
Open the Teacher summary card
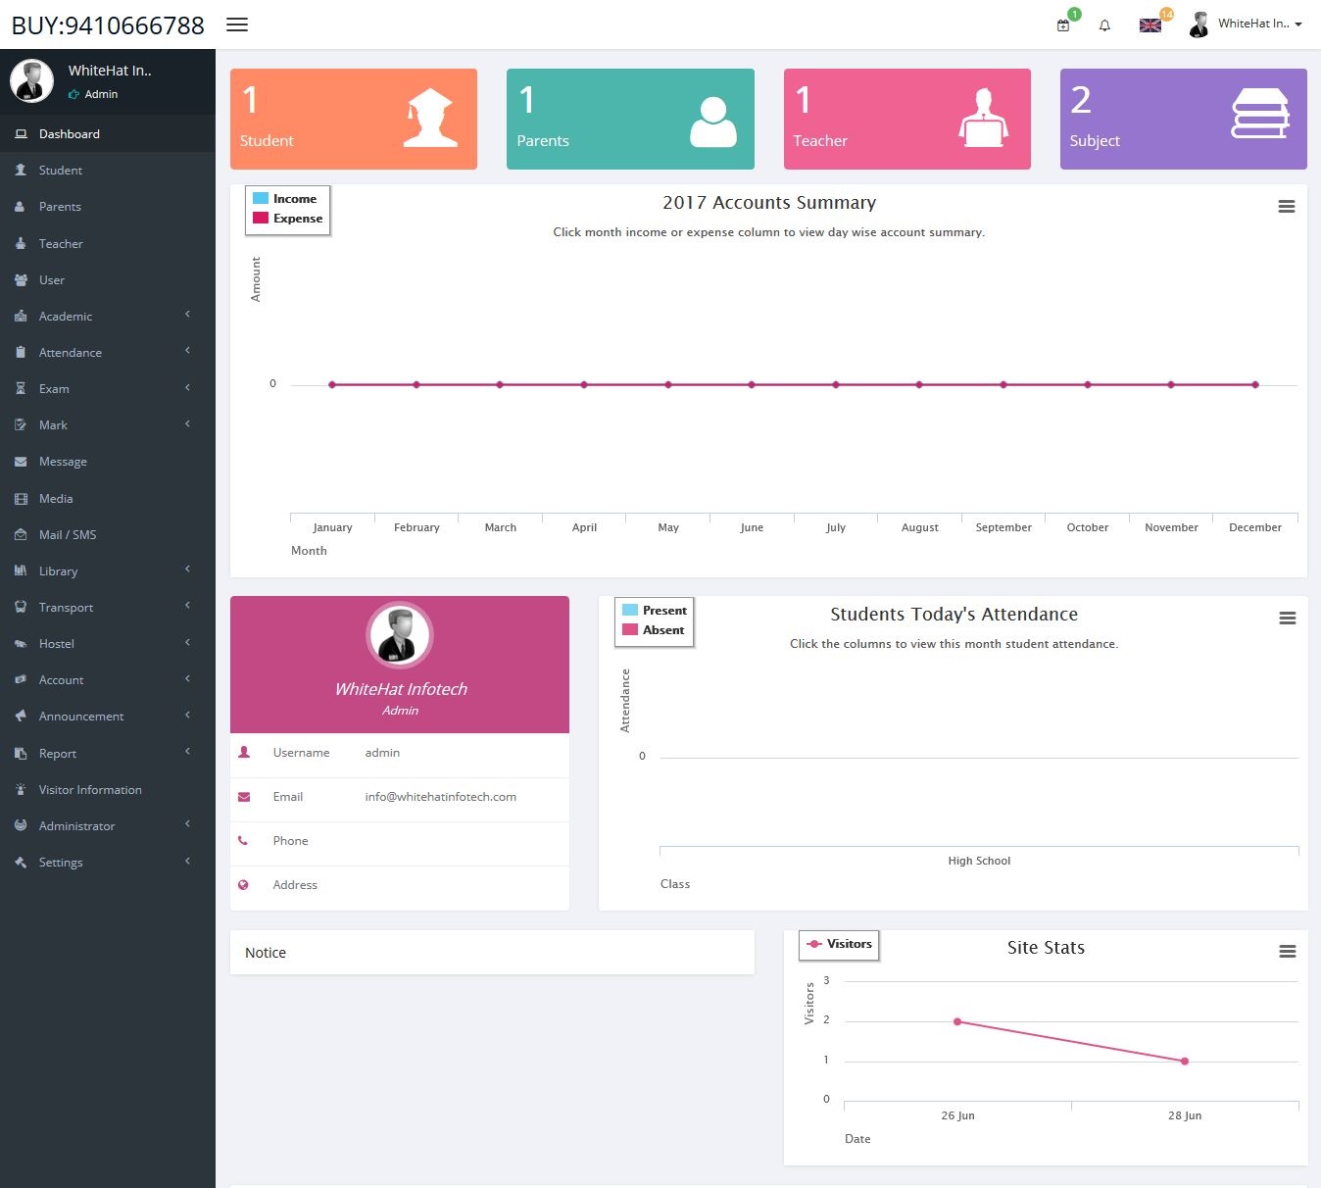point(906,120)
